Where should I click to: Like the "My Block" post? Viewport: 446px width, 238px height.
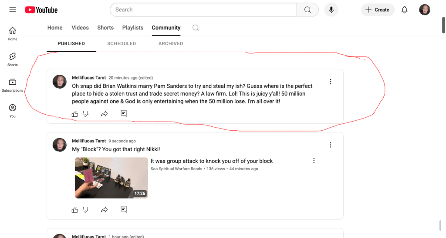click(x=75, y=209)
